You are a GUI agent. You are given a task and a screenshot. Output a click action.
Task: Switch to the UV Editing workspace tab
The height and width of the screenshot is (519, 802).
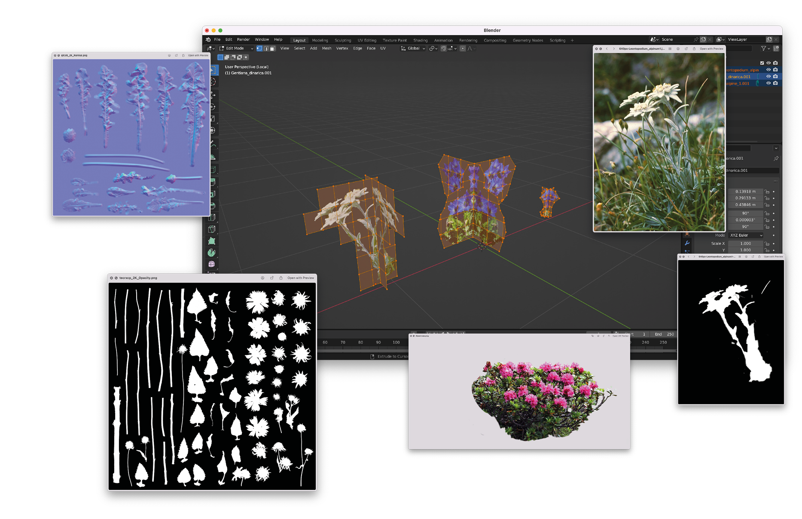pyautogui.click(x=367, y=40)
